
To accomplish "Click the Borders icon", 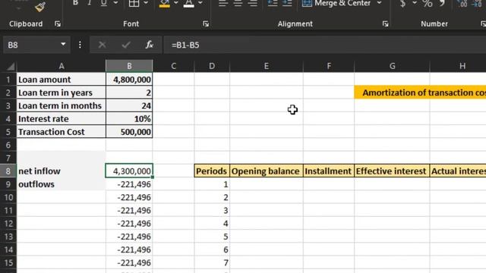I will pos(134,3).
